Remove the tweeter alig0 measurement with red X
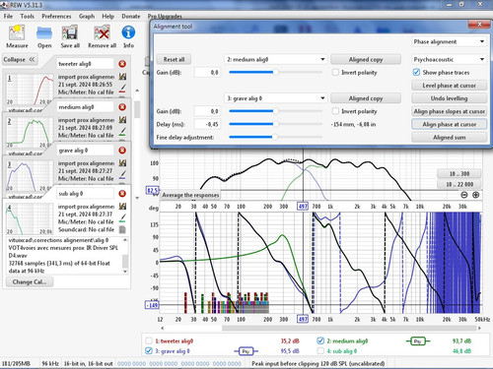Screen dimensions: 493x369 pyautogui.click(x=122, y=64)
